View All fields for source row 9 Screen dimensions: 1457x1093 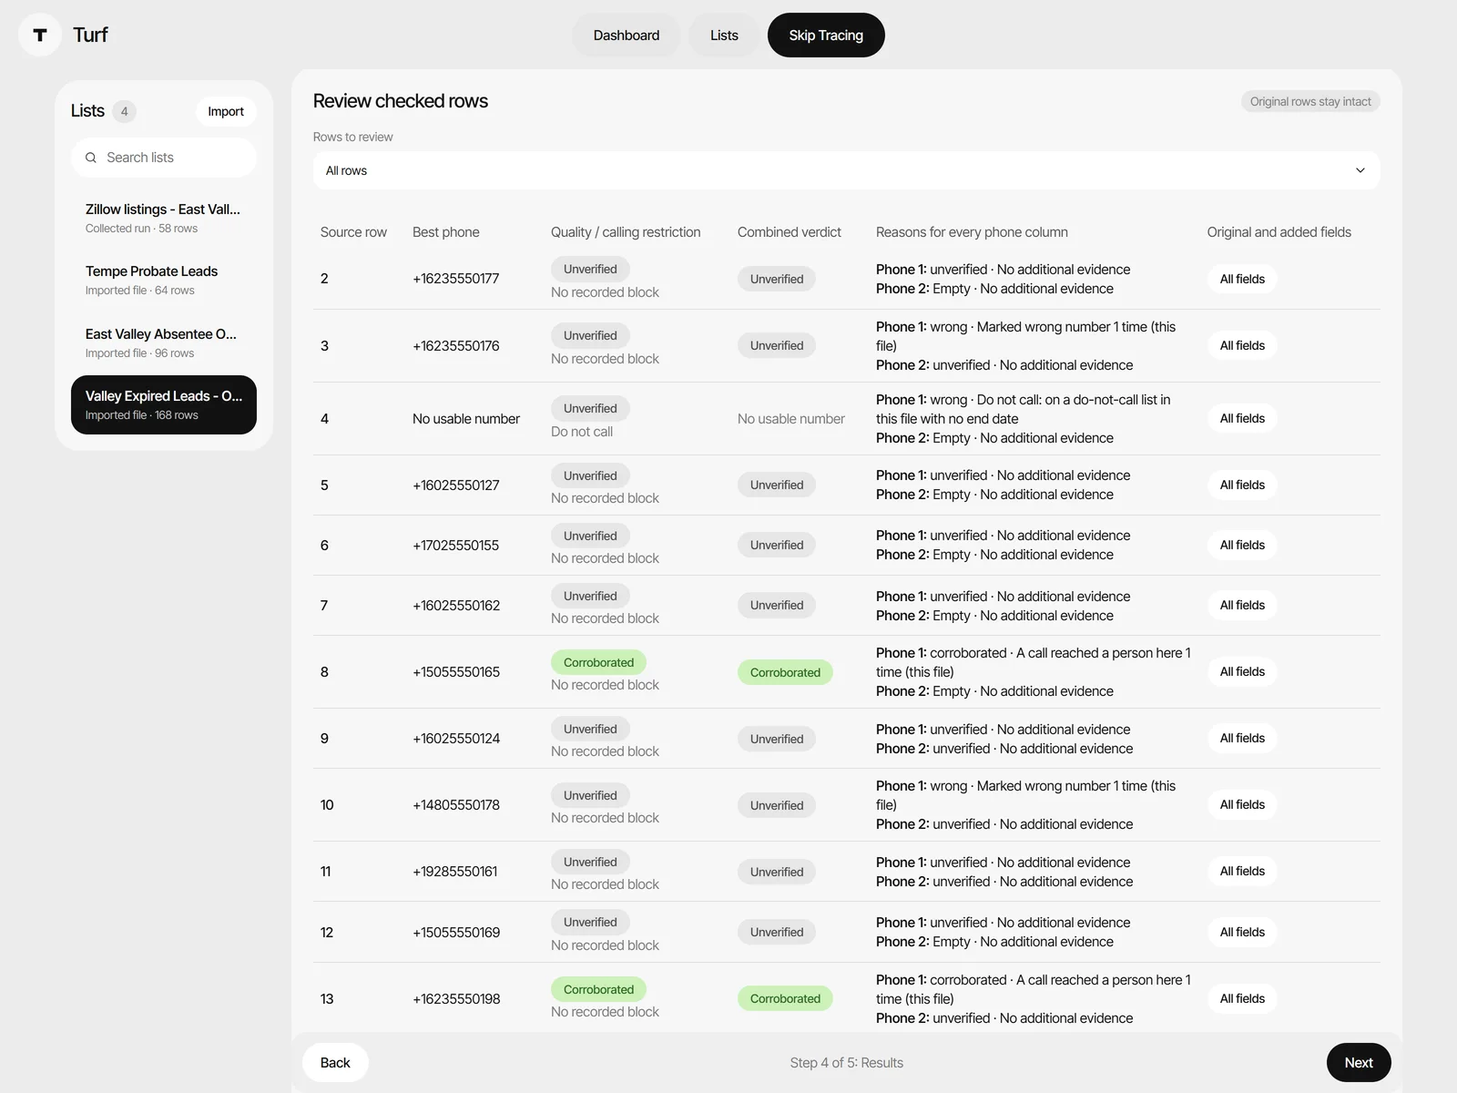point(1242,738)
